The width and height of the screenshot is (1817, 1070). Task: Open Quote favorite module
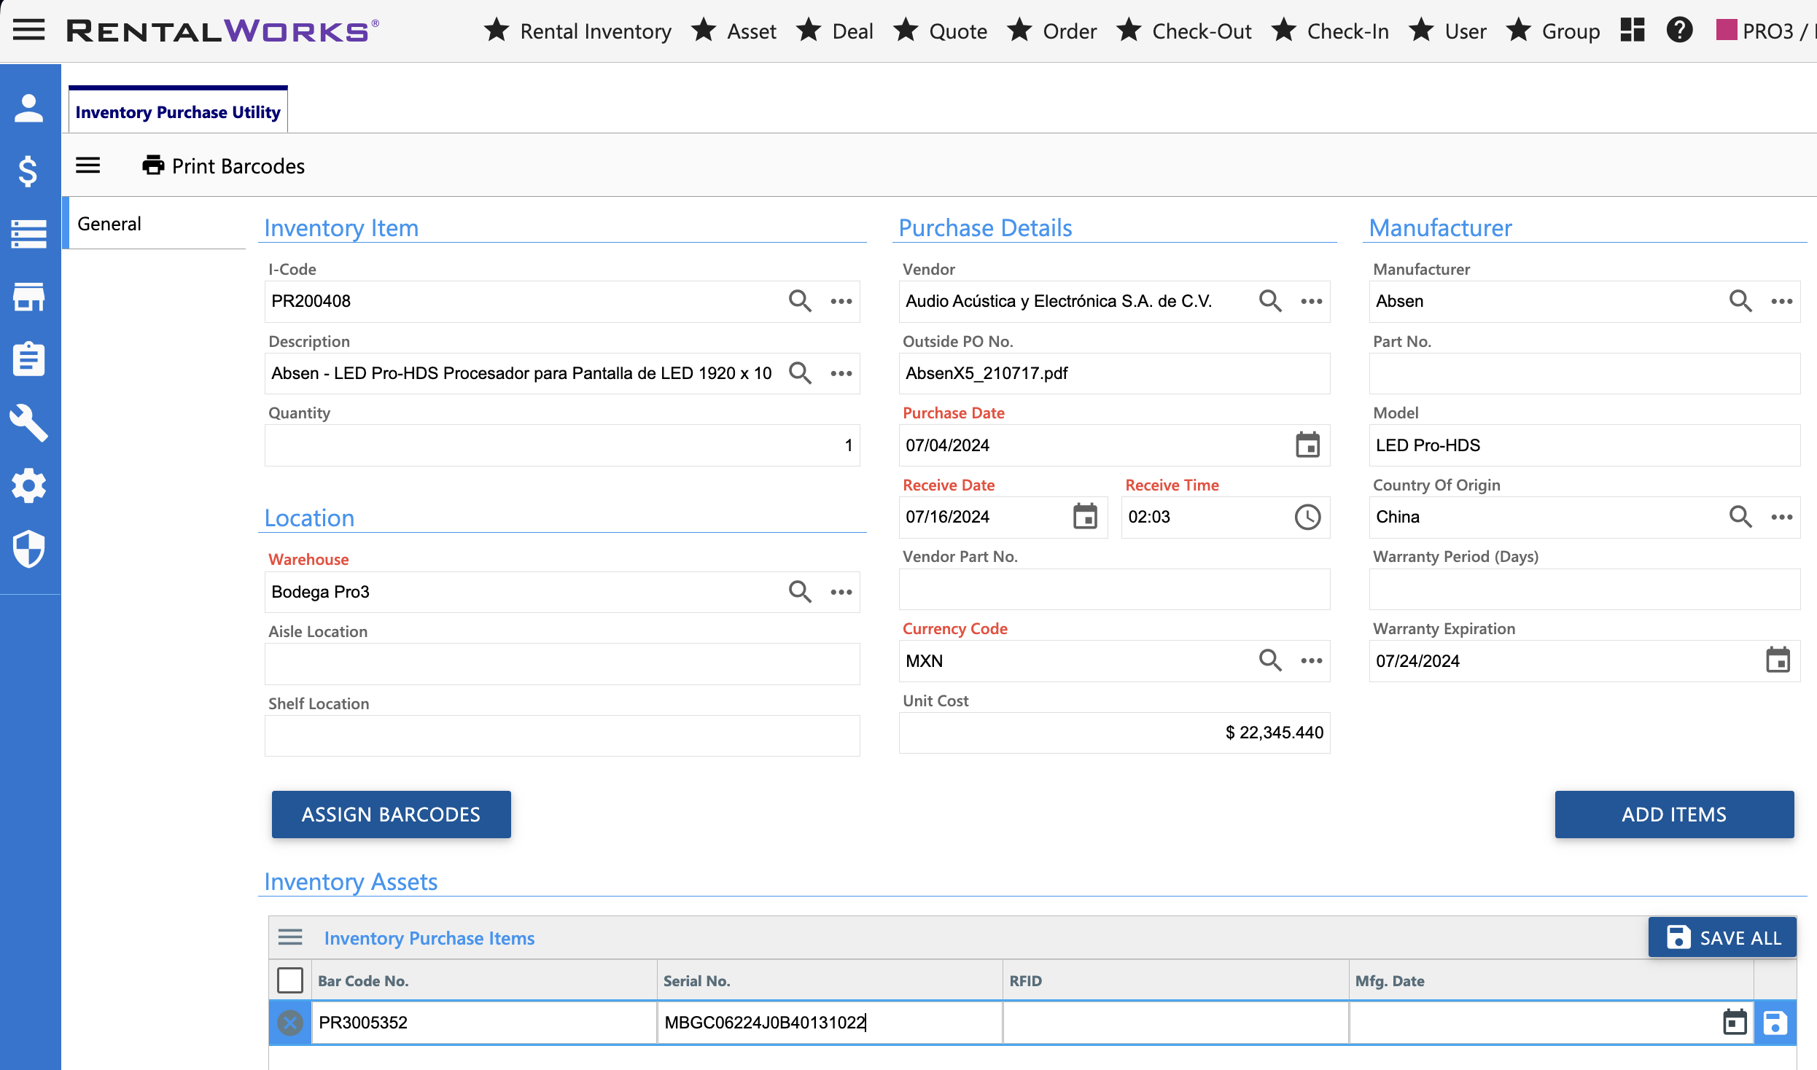[941, 31]
